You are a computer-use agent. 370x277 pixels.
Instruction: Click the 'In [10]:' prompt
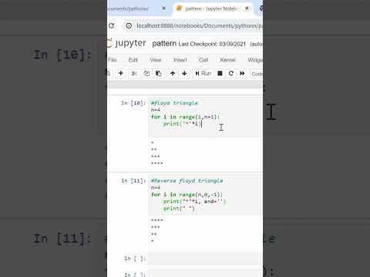tap(133, 103)
